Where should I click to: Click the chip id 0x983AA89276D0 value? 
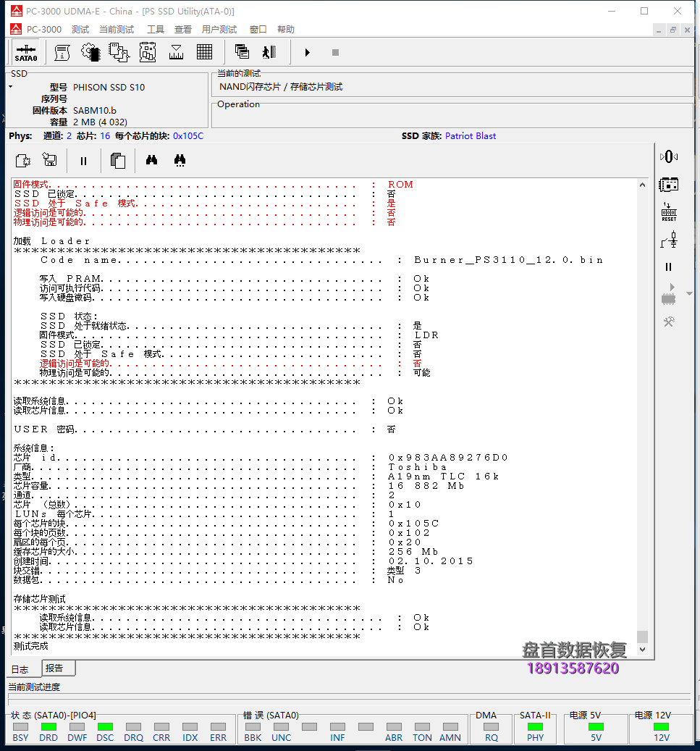tap(448, 458)
